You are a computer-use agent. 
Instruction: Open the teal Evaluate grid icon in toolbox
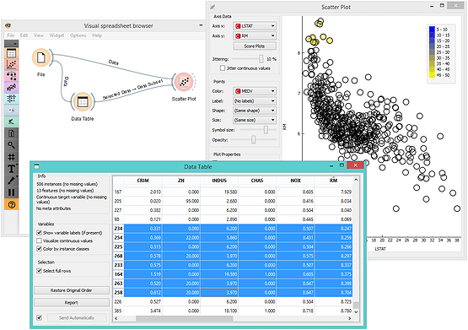[x=11, y=99]
